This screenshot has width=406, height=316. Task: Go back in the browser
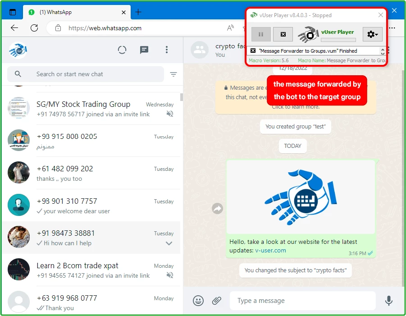14,27
